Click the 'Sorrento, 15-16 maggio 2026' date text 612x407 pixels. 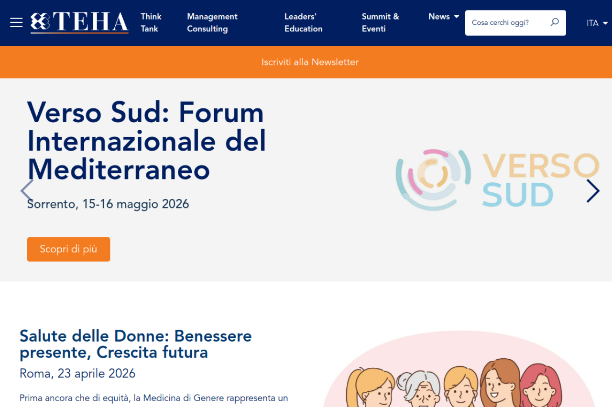click(x=108, y=204)
